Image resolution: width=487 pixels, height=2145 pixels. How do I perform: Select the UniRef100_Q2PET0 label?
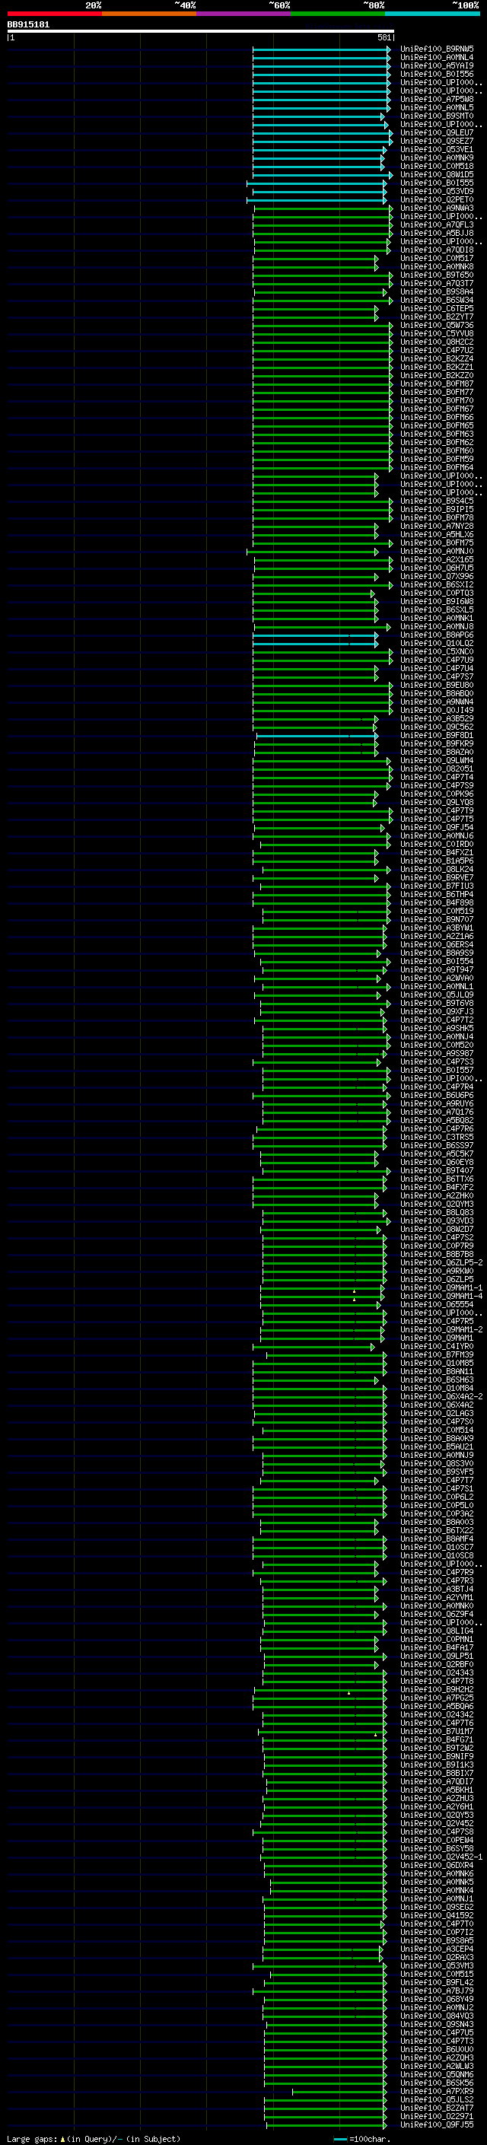[437, 200]
